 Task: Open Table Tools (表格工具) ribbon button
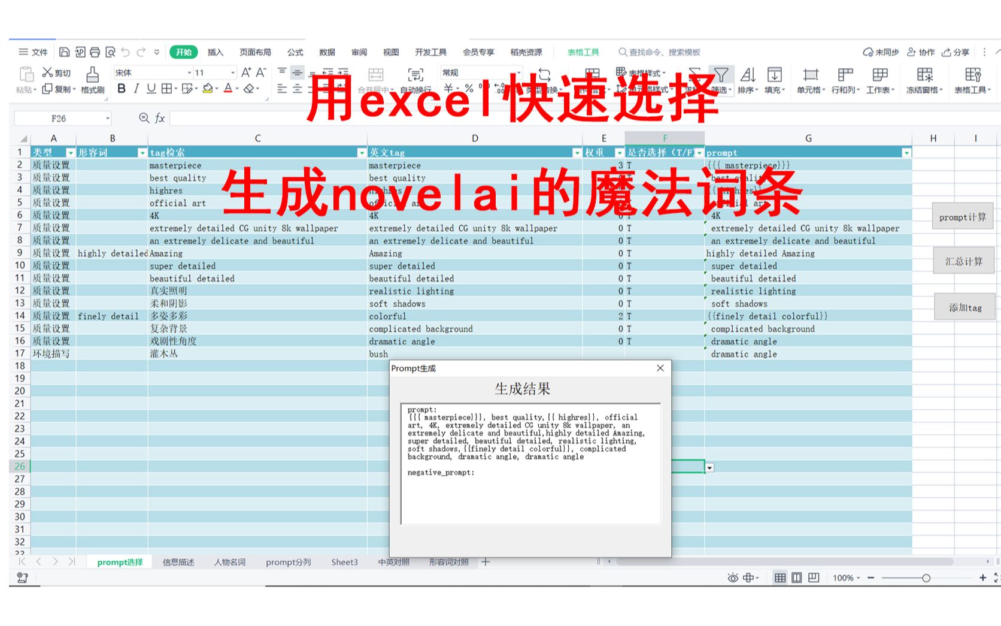click(x=972, y=80)
